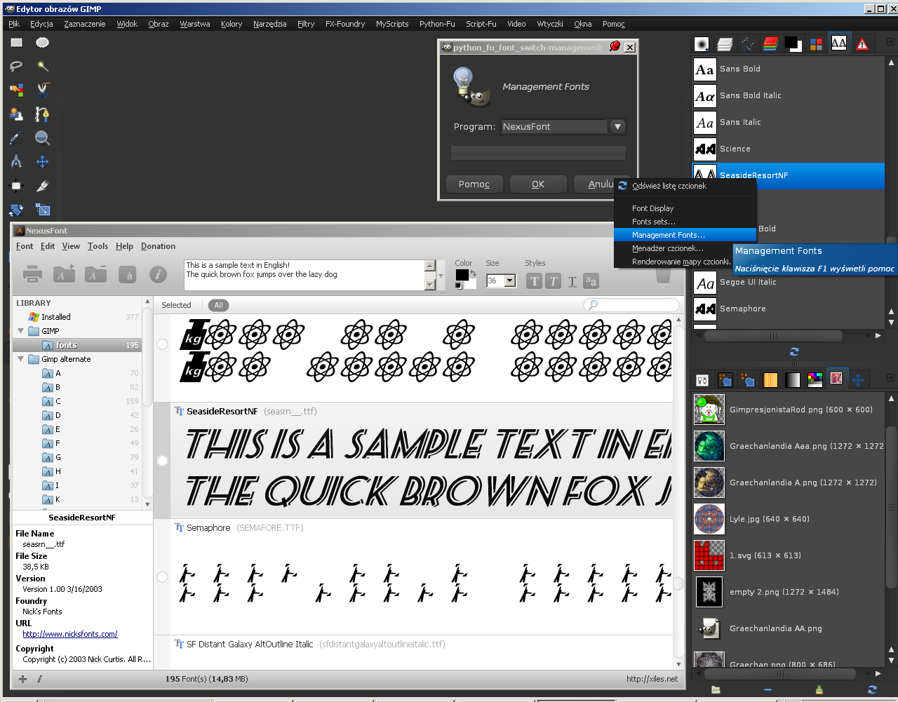The image size is (898, 702).
Task: Open the Filtry menu in GIMP
Action: pyautogui.click(x=306, y=24)
